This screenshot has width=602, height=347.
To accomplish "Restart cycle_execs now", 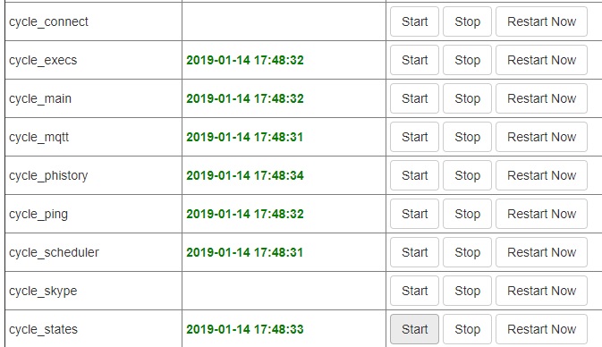I will pyautogui.click(x=541, y=60).
